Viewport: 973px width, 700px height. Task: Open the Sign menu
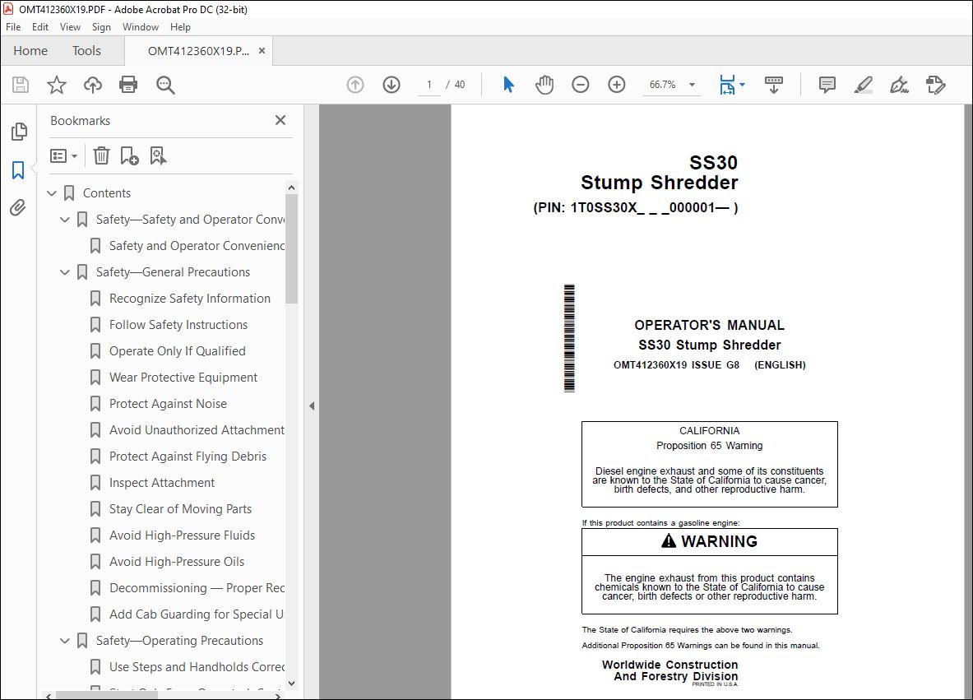pos(101,26)
